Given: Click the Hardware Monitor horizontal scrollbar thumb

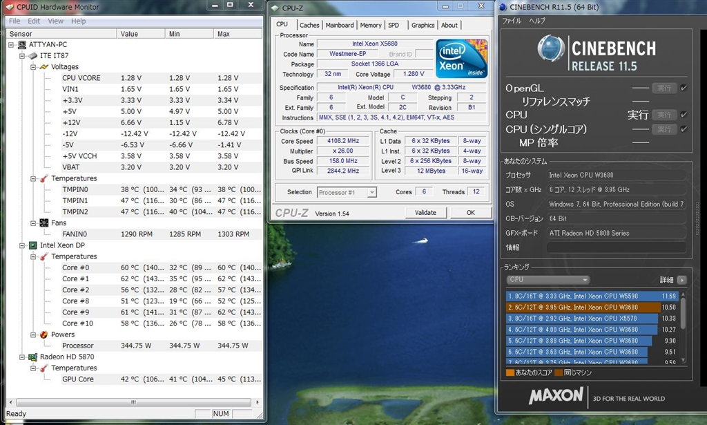Looking at the screenshot, I should tap(133, 402).
